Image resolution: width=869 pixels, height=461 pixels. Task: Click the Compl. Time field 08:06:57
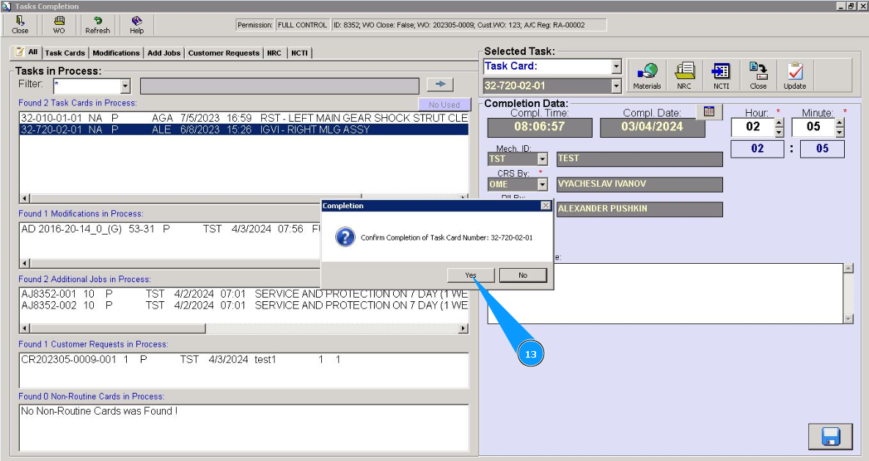pyautogui.click(x=540, y=127)
